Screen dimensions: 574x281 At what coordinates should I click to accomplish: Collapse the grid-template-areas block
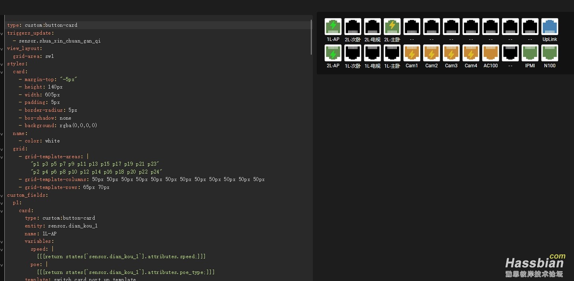point(2,157)
